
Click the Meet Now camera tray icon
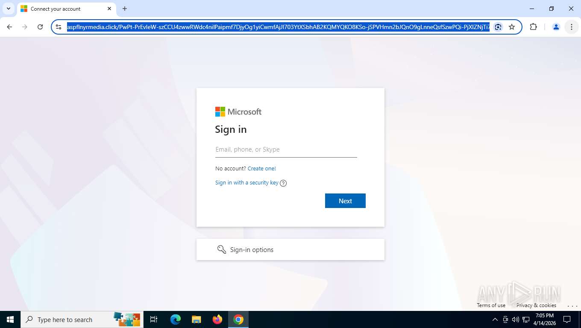coord(505,319)
